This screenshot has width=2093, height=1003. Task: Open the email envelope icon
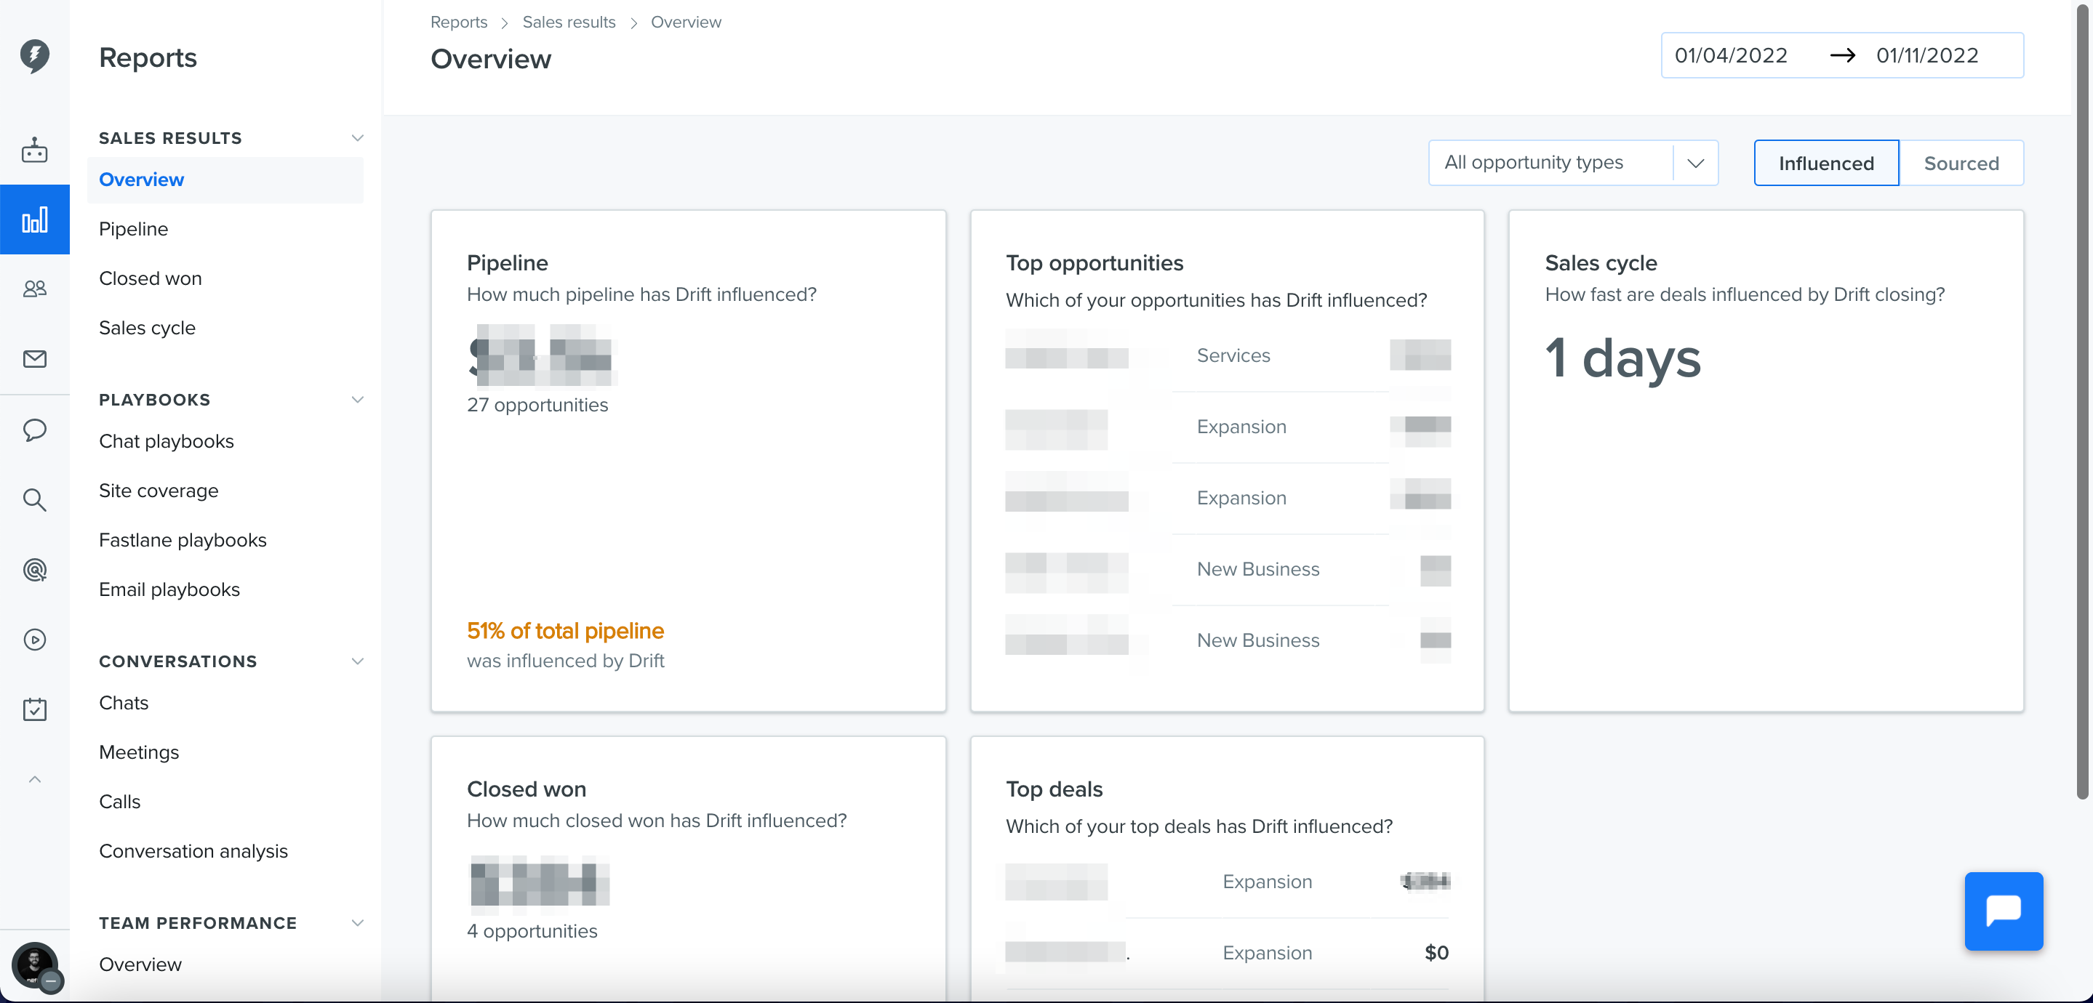pyautogui.click(x=34, y=359)
